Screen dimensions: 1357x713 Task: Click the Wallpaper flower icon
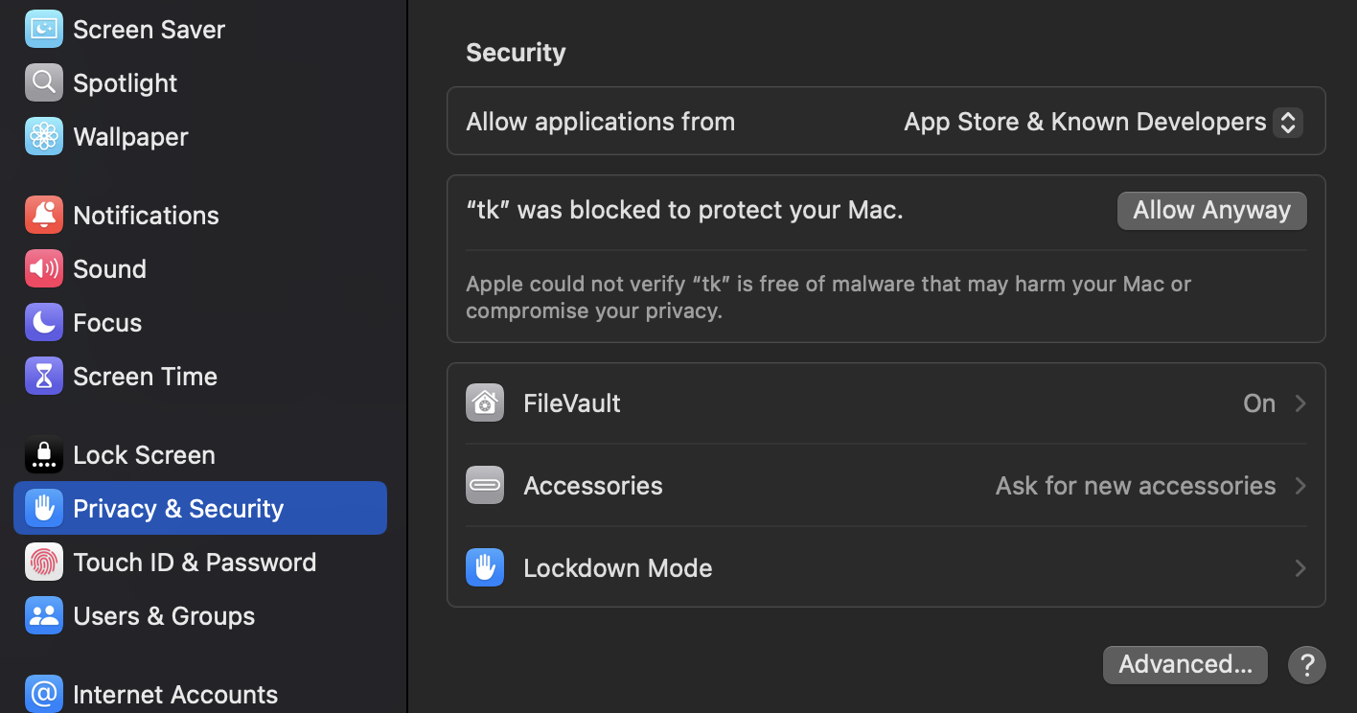point(43,136)
